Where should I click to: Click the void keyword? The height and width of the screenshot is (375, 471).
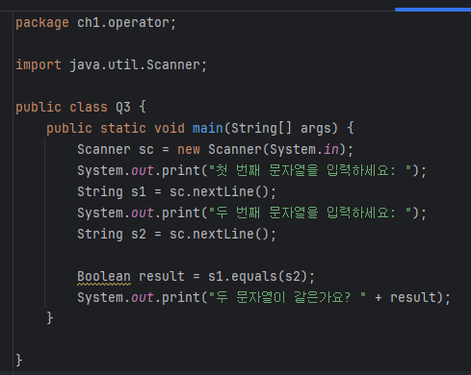pos(170,128)
